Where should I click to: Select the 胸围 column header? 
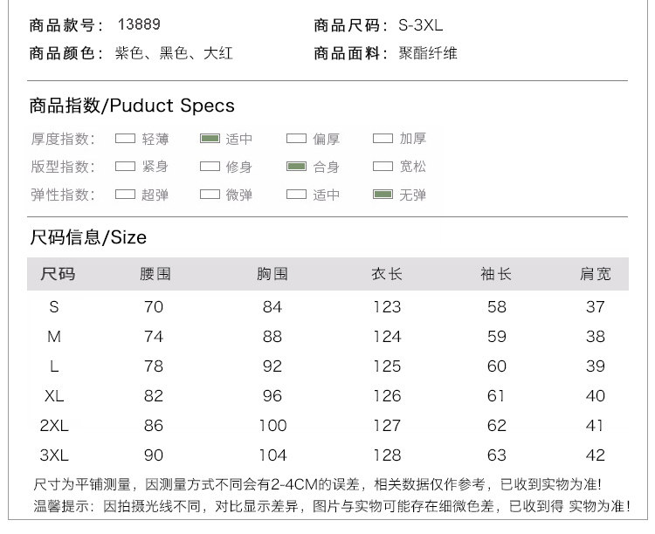(x=272, y=275)
